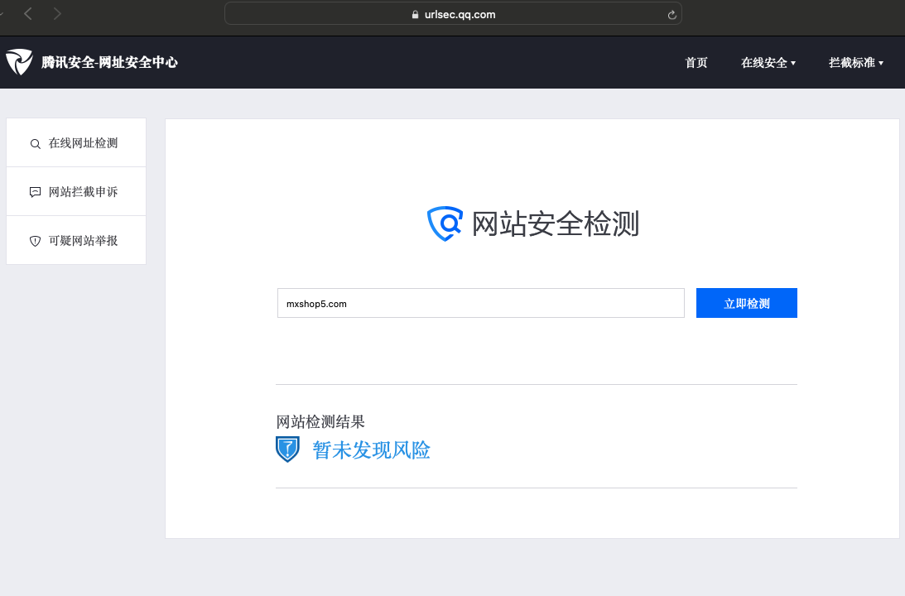
Task: Select 在线网址检测 in the sidebar
Action: tap(76, 143)
